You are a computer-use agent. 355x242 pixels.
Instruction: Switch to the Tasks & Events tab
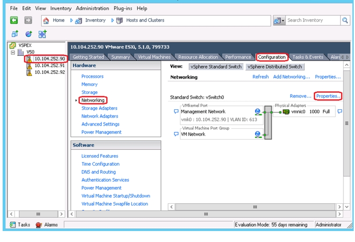[x=308, y=57]
